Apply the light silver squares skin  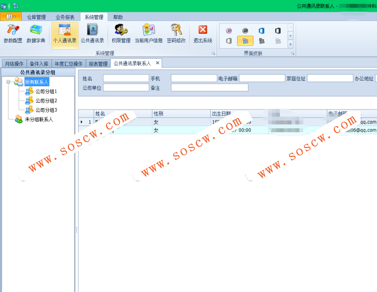pos(278,41)
